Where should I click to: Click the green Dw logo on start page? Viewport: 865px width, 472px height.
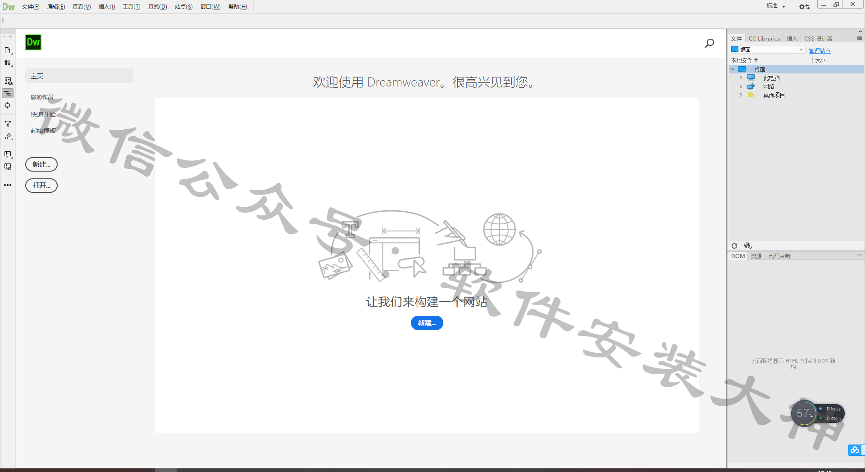pyautogui.click(x=33, y=42)
